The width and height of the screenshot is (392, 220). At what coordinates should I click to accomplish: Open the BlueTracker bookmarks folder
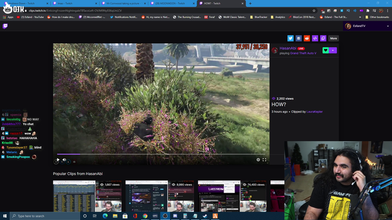[258, 17]
